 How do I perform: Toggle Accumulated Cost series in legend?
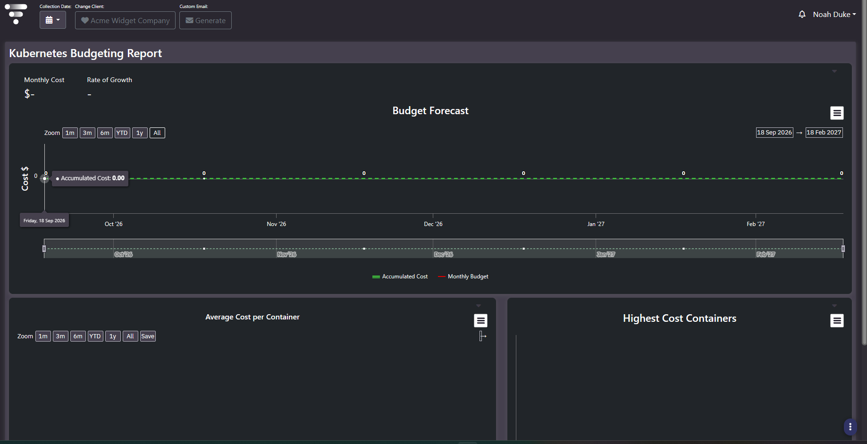coord(400,276)
